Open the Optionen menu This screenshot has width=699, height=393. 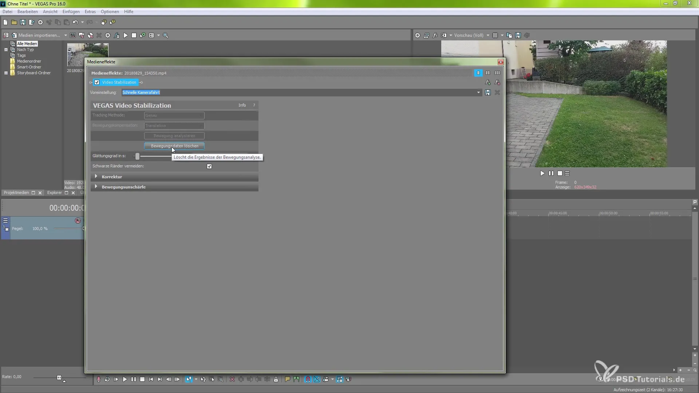[110, 12]
